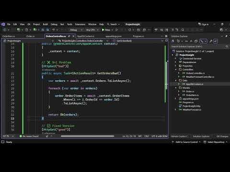Click the GitHub Copilot icon at toolbar right
The height and width of the screenshot is (172, 230).
click(221, 30)
